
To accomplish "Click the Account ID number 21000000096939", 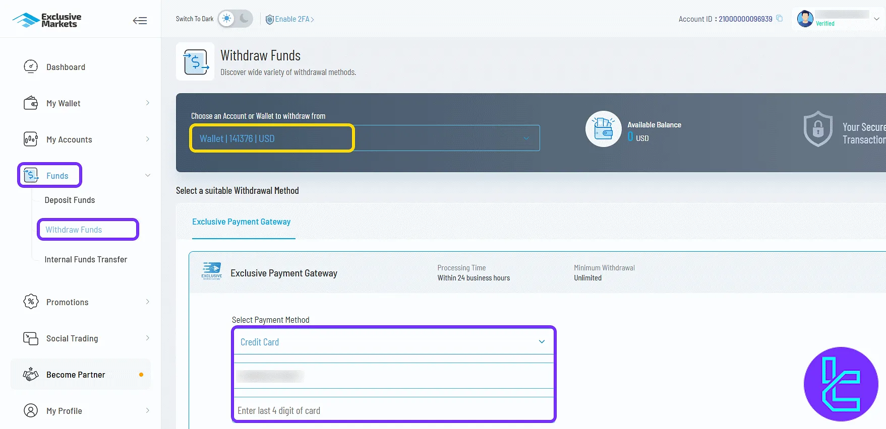I will tap(745, 19).
